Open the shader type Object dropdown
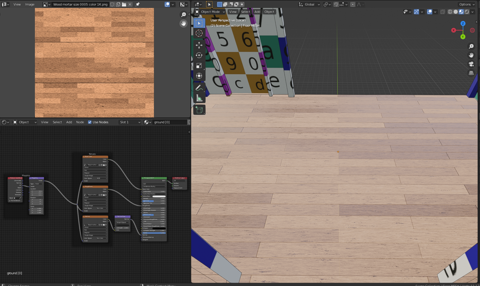The height and width of the screenshot is (286, 480). click(x=25, y=122)
